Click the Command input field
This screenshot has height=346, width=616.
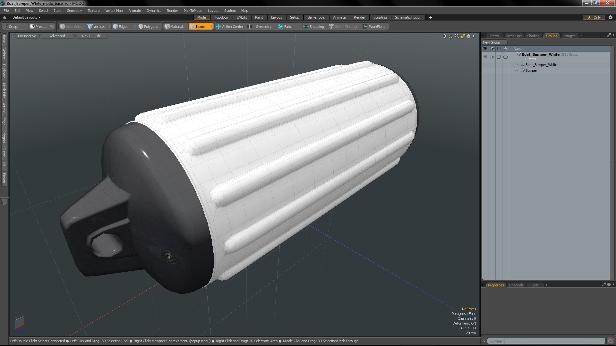(x=545, y=341)
